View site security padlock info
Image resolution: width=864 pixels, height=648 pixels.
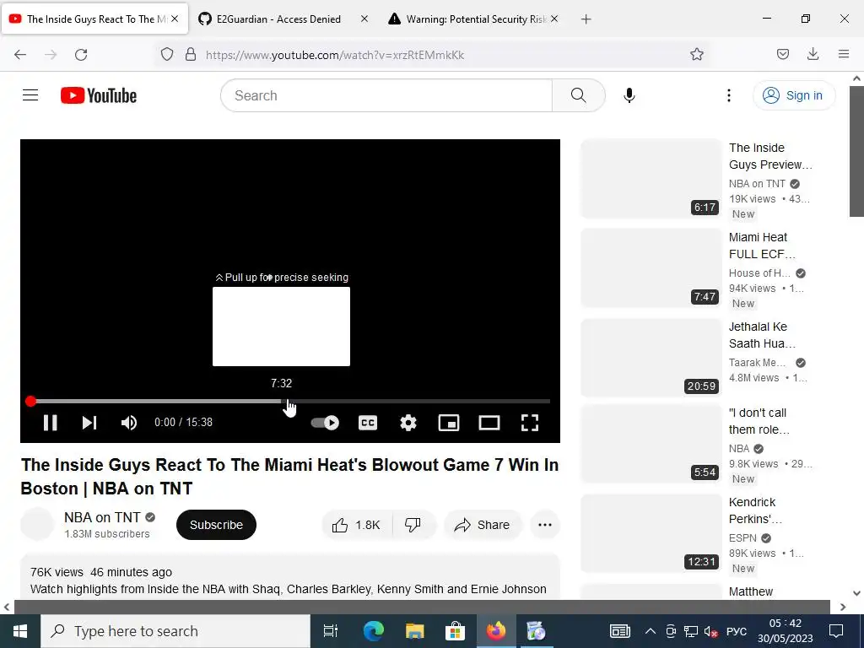pos(191,54)
